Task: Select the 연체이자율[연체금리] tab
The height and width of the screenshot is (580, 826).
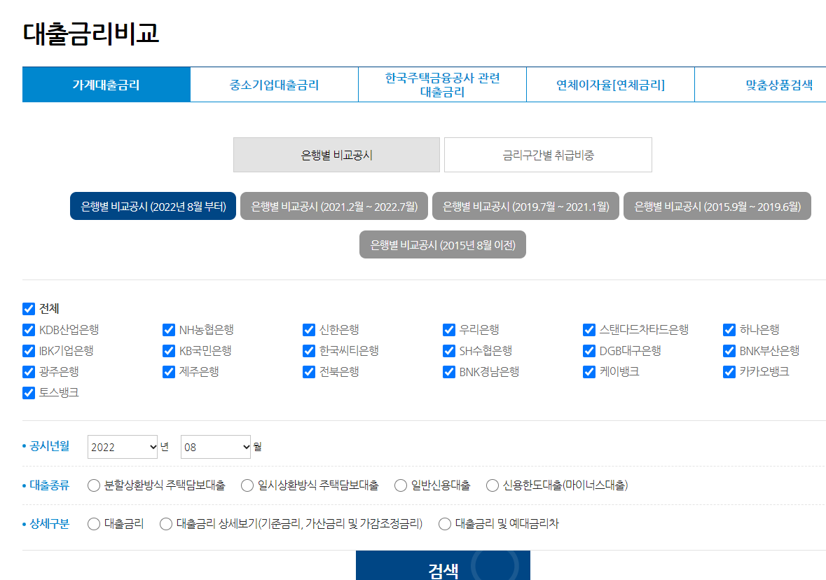Action: coord(610,84)
